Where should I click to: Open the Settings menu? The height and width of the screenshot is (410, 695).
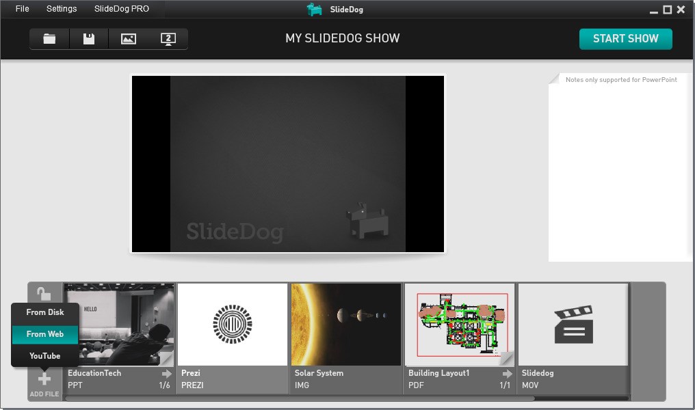[61, 9]
